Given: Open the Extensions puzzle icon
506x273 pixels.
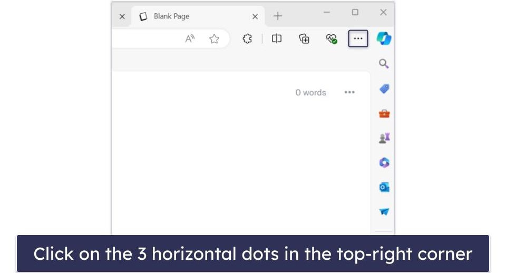Looking at the screenshot, I should click(247, 38).
